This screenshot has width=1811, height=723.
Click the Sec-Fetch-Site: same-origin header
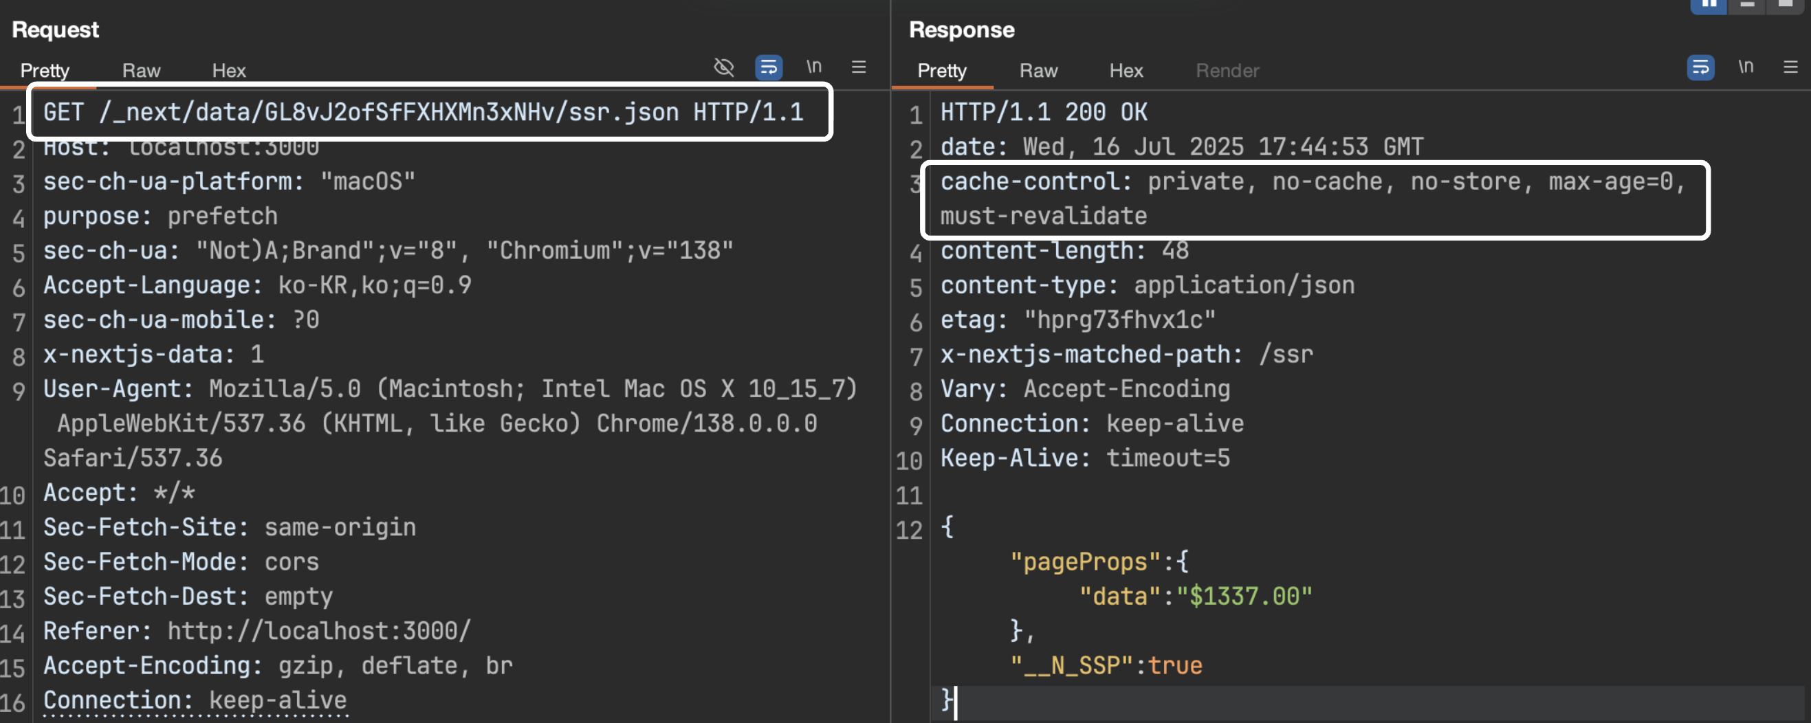pyautogui.click(x=229, y=527)
